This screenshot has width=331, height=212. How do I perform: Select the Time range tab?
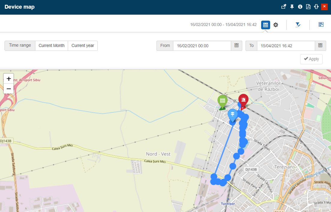(20, 45)
